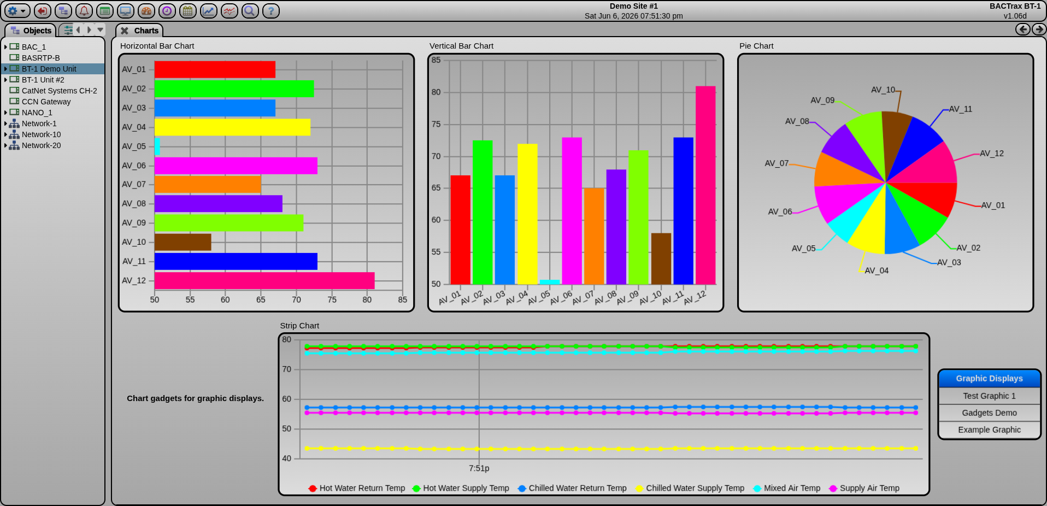Open the calendar schedule icon
Viewport: 1047px width, 506px height.
[x=188, y=11]
